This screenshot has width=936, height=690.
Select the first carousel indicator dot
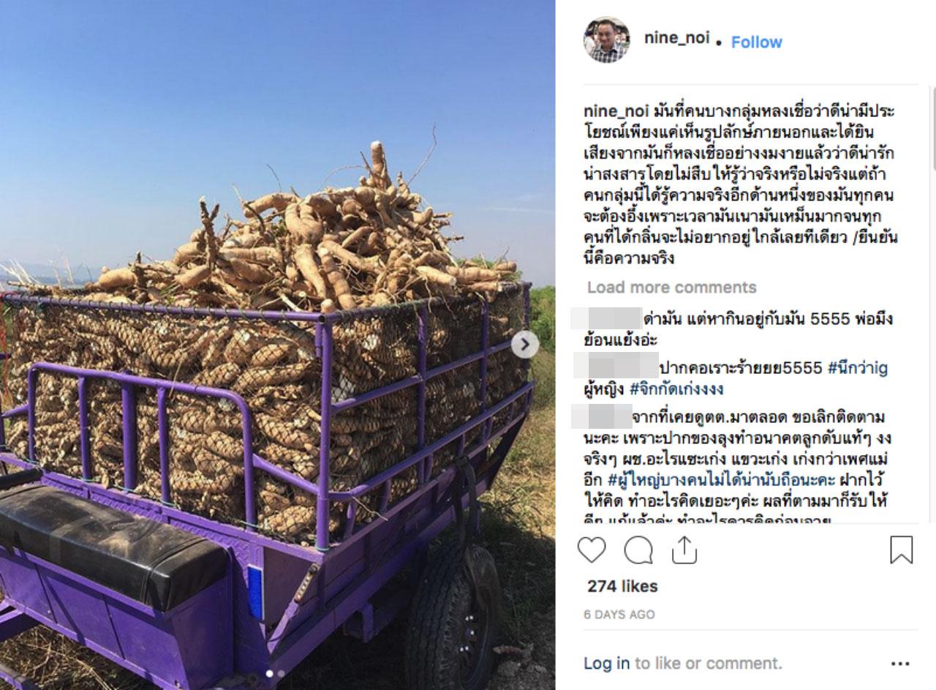[268, 673]
